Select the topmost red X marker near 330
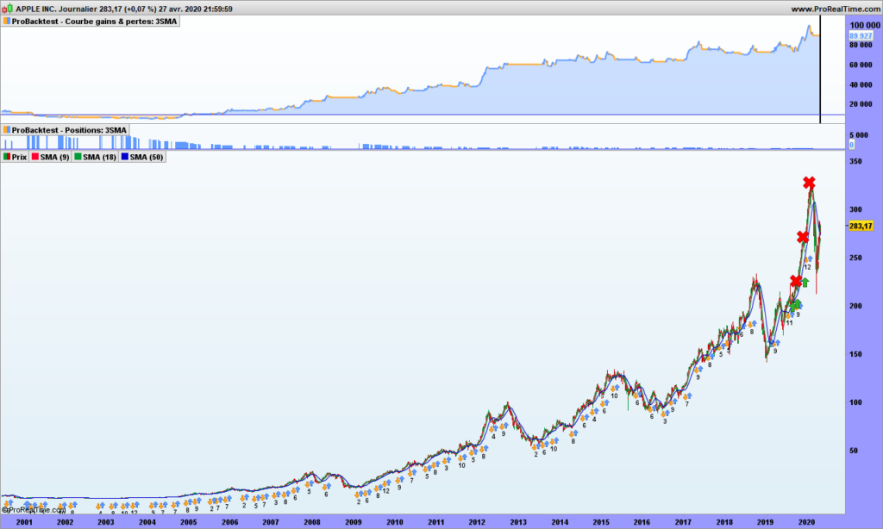883x529 pixels. [x=809, y=183]
